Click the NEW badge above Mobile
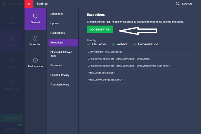This screenshot has height=134, width=201. tap(20, 125)
